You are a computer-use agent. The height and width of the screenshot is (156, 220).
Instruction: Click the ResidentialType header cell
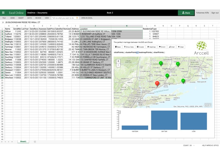point(147,29)
